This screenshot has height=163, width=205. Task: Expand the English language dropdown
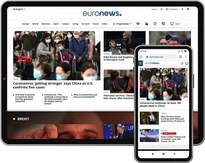pyautogui.click(x=19, y=9)
